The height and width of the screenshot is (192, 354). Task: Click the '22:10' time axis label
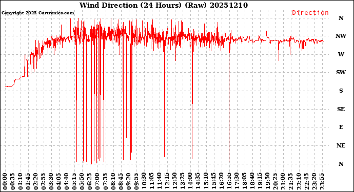[299, 181]
